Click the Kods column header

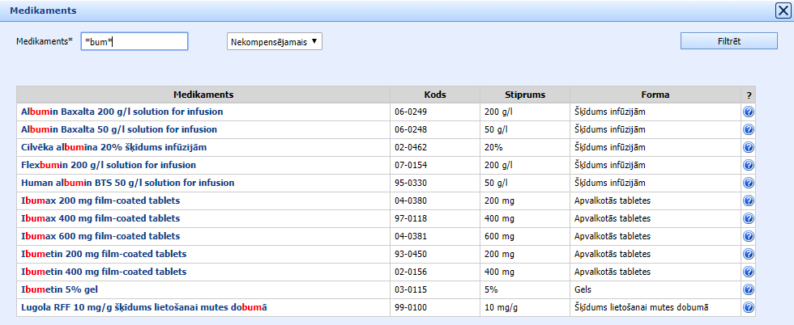pos(435,95)
